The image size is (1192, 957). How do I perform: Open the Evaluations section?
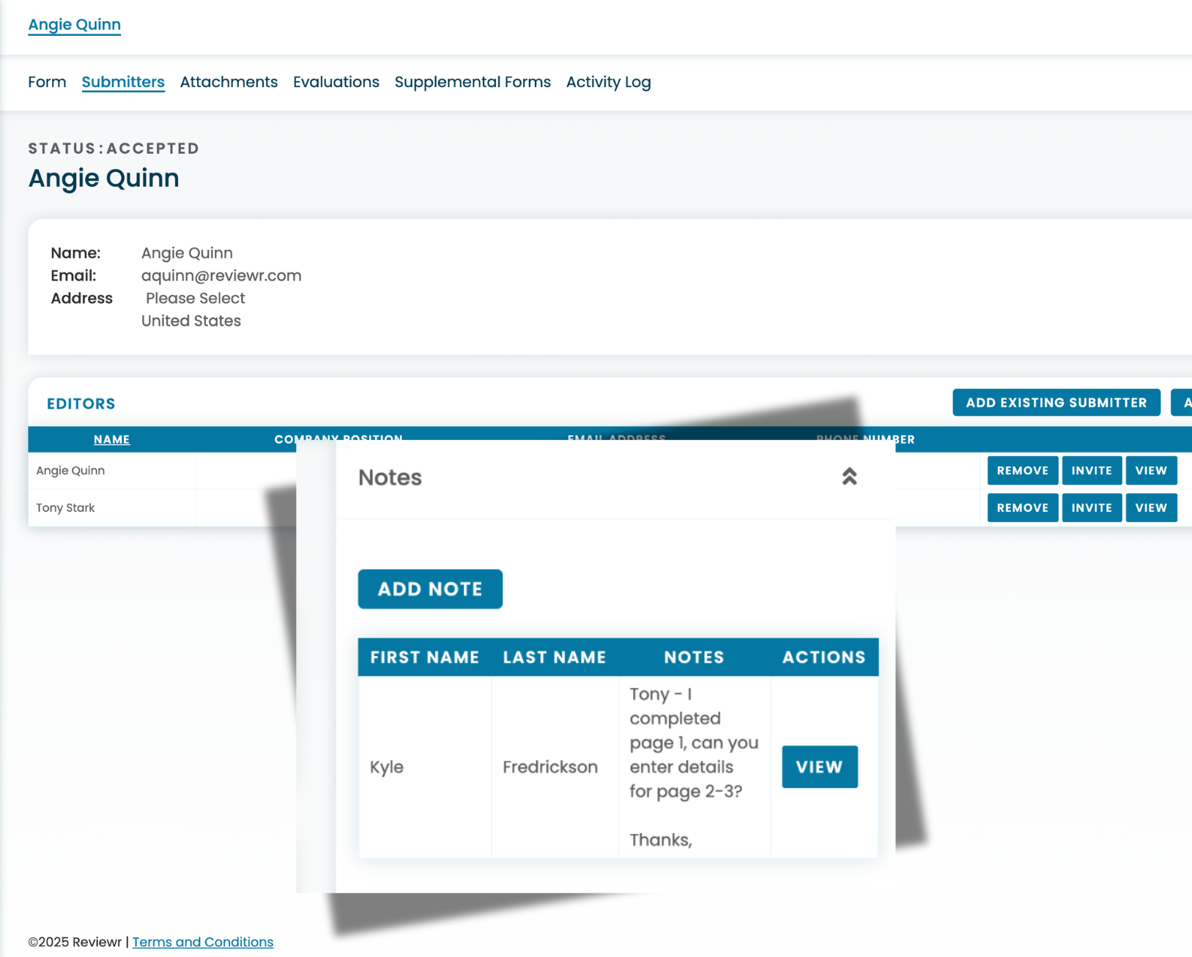coord(336,82)
